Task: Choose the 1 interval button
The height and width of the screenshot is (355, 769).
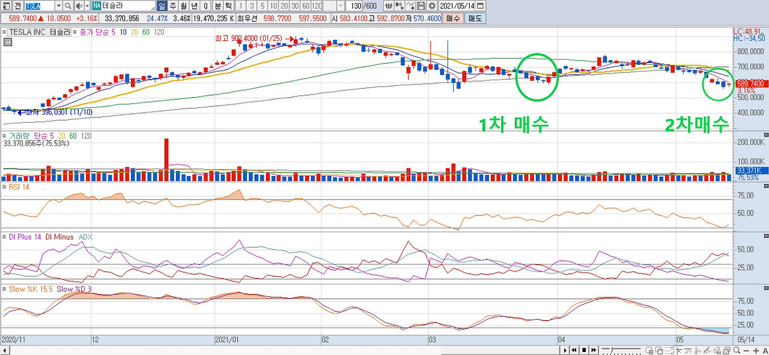Action: (241, 6)
